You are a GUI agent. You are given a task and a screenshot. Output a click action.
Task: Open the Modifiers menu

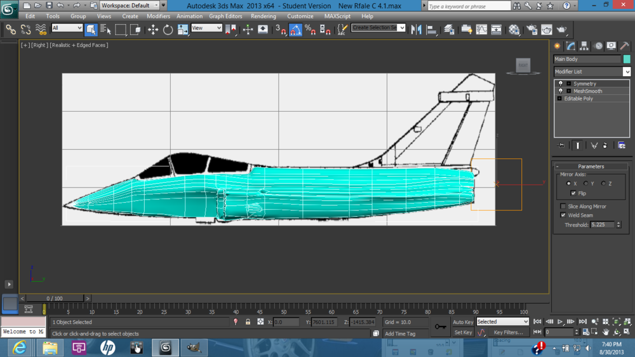pos(158,17)
